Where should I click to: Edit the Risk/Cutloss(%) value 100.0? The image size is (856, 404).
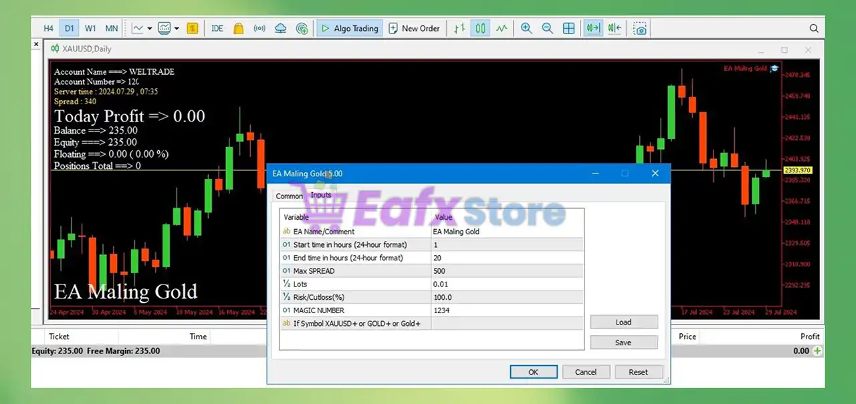tap(507, 297)
